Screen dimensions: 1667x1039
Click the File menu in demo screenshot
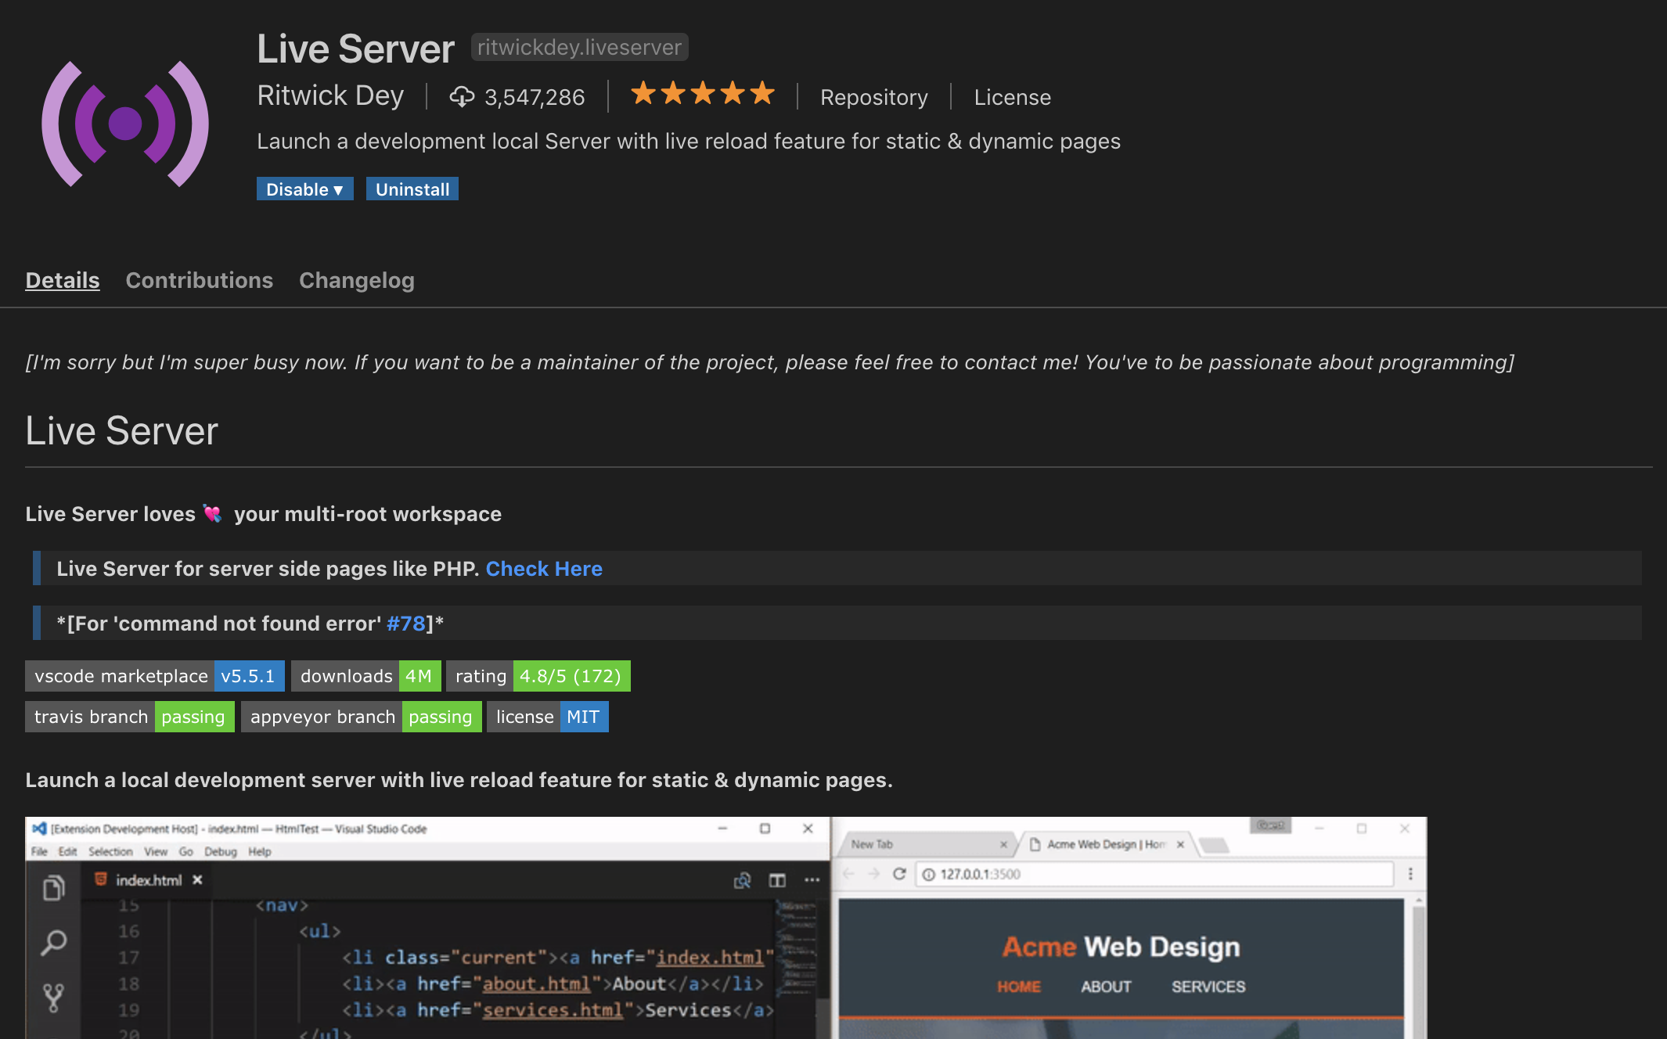39,851
